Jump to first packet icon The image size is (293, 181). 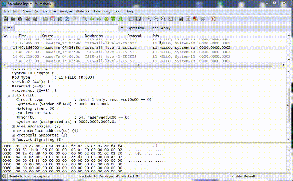[113, 19]
